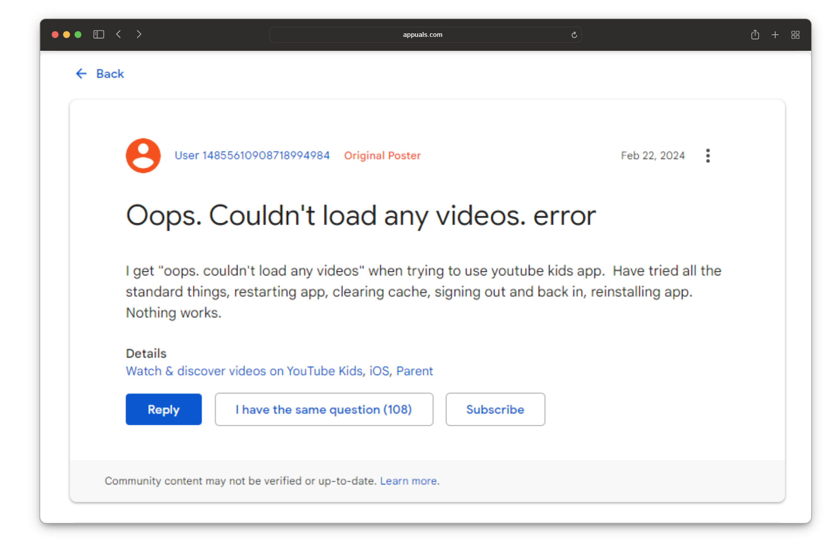Screen dimensions: 832x555
Task: Reload the page via address bar icon
Action: point(574,34)
